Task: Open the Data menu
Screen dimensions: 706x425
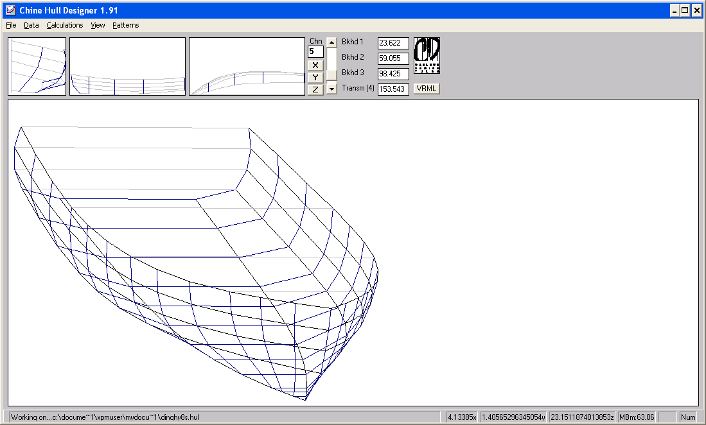Action: (31, 25)
